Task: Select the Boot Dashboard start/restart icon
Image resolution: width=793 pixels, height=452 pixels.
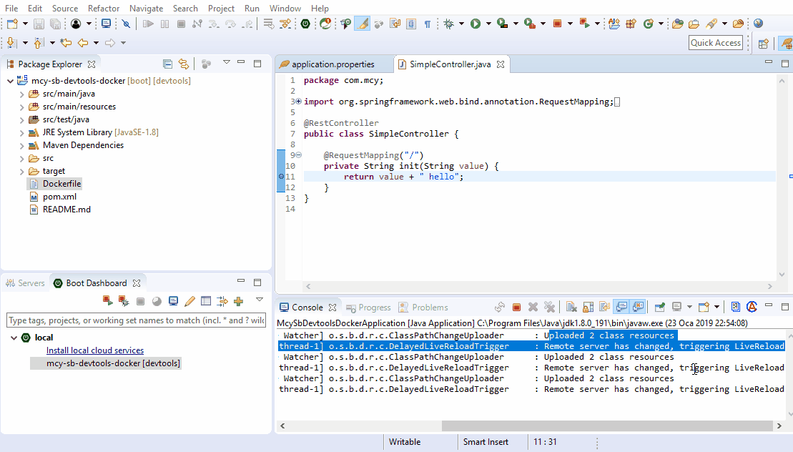Action: 106,301
